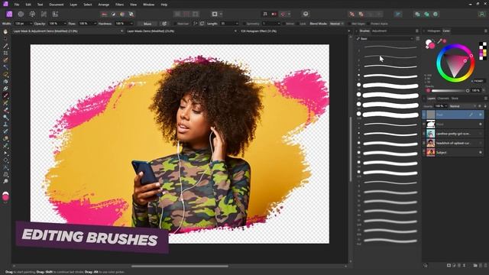Open the Edit menu

pos(28,5)
